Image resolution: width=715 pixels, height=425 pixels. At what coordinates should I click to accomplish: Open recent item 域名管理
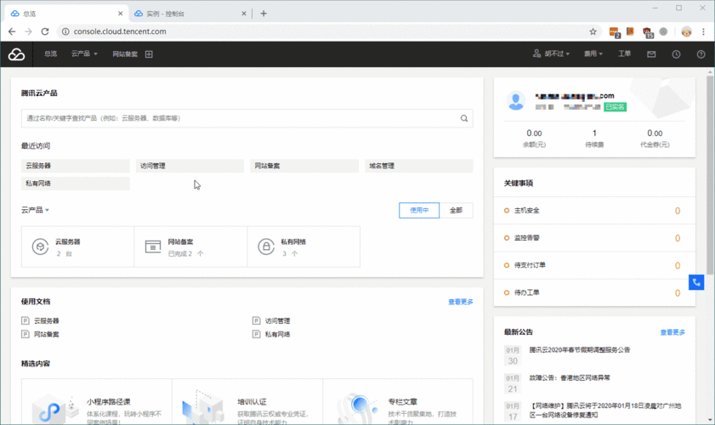point(418,166)
